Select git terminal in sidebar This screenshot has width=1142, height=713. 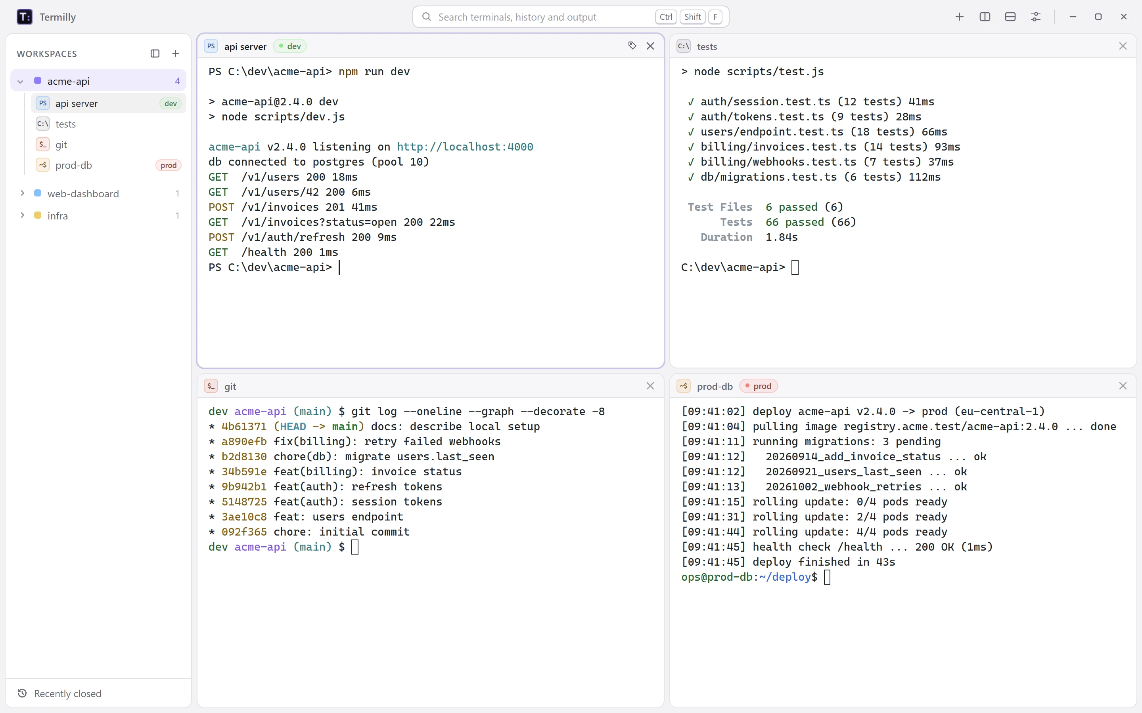(x=109, y=145)
